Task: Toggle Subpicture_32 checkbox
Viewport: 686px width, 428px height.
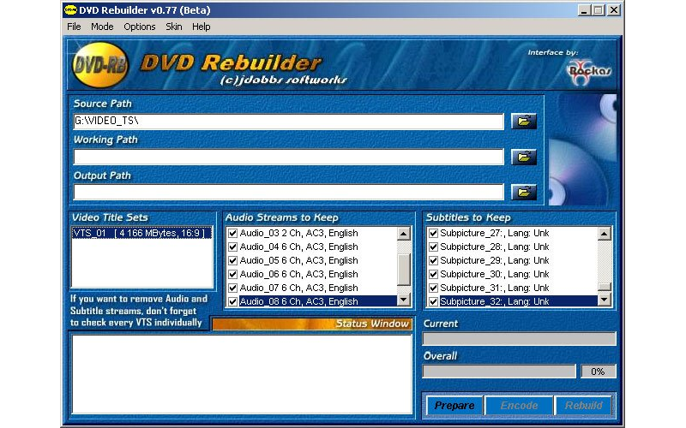Action: coord(433,301)
